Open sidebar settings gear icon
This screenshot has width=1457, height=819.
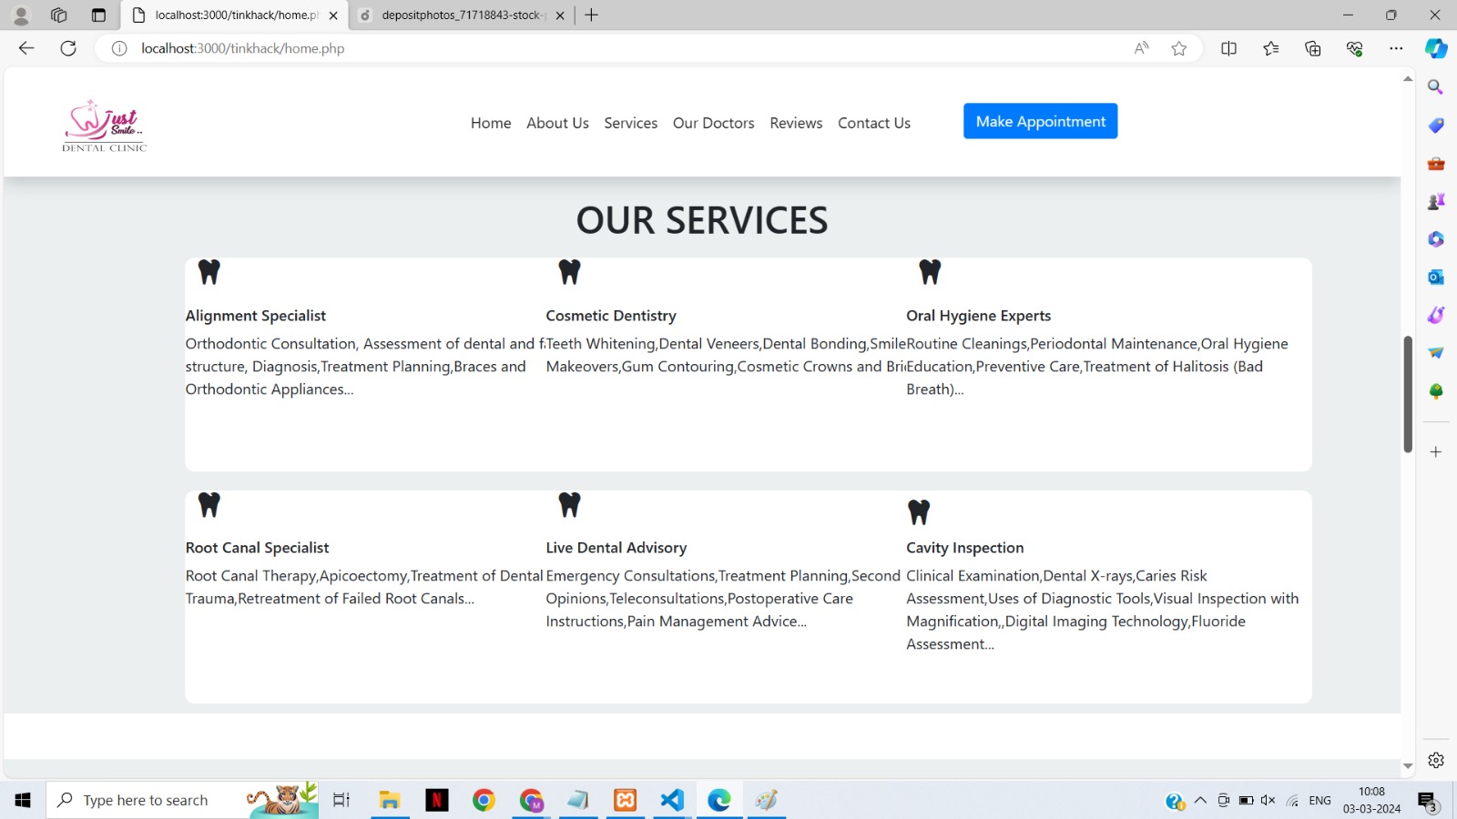[x=1436, y=760]
